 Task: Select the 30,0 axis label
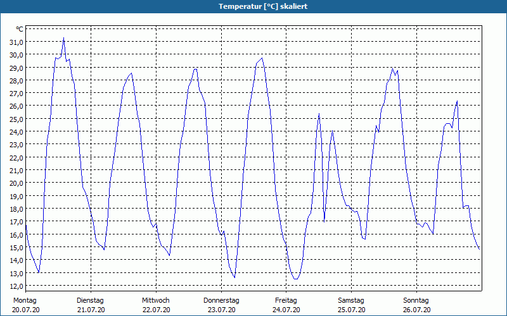[17, 55]
